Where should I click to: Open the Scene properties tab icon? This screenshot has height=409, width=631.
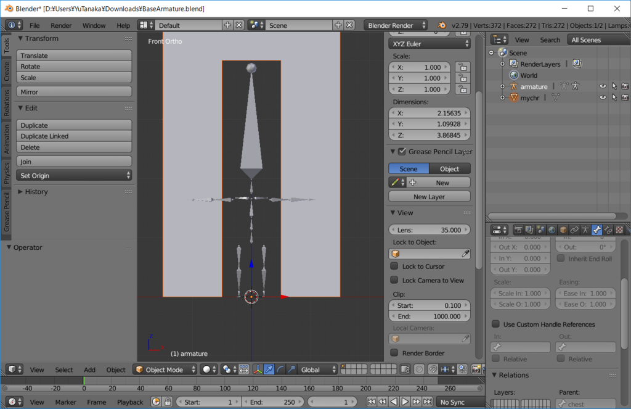point(541,230)
